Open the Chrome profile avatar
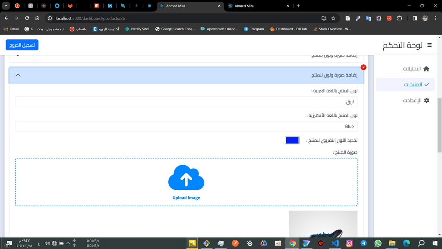This screenshot has width=442, height=249. pos(425,18)
